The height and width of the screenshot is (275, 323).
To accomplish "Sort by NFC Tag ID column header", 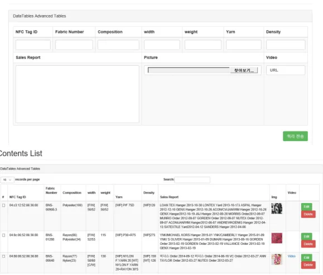I will click(x=26, y=193).
